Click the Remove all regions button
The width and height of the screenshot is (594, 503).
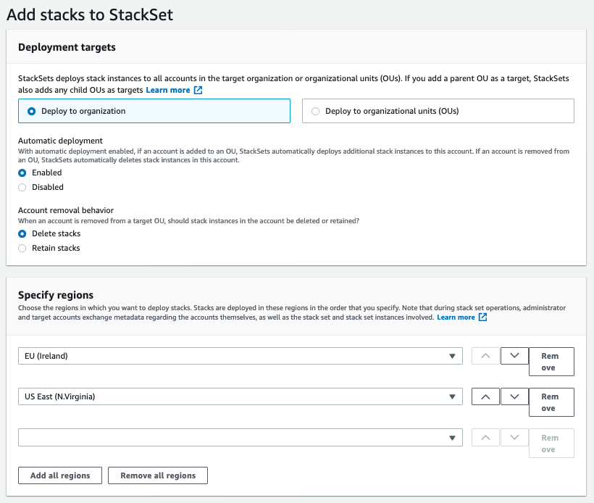pyautogui.click(x=157, y=475)
